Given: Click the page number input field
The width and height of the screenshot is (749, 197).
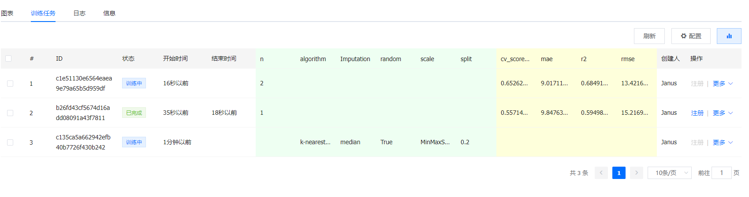Looking at the screenshot, I should tap(722, 173).
